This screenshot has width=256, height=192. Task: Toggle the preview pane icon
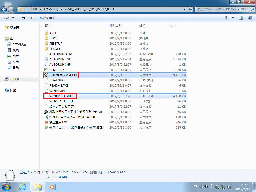click(x=241, y=18)
